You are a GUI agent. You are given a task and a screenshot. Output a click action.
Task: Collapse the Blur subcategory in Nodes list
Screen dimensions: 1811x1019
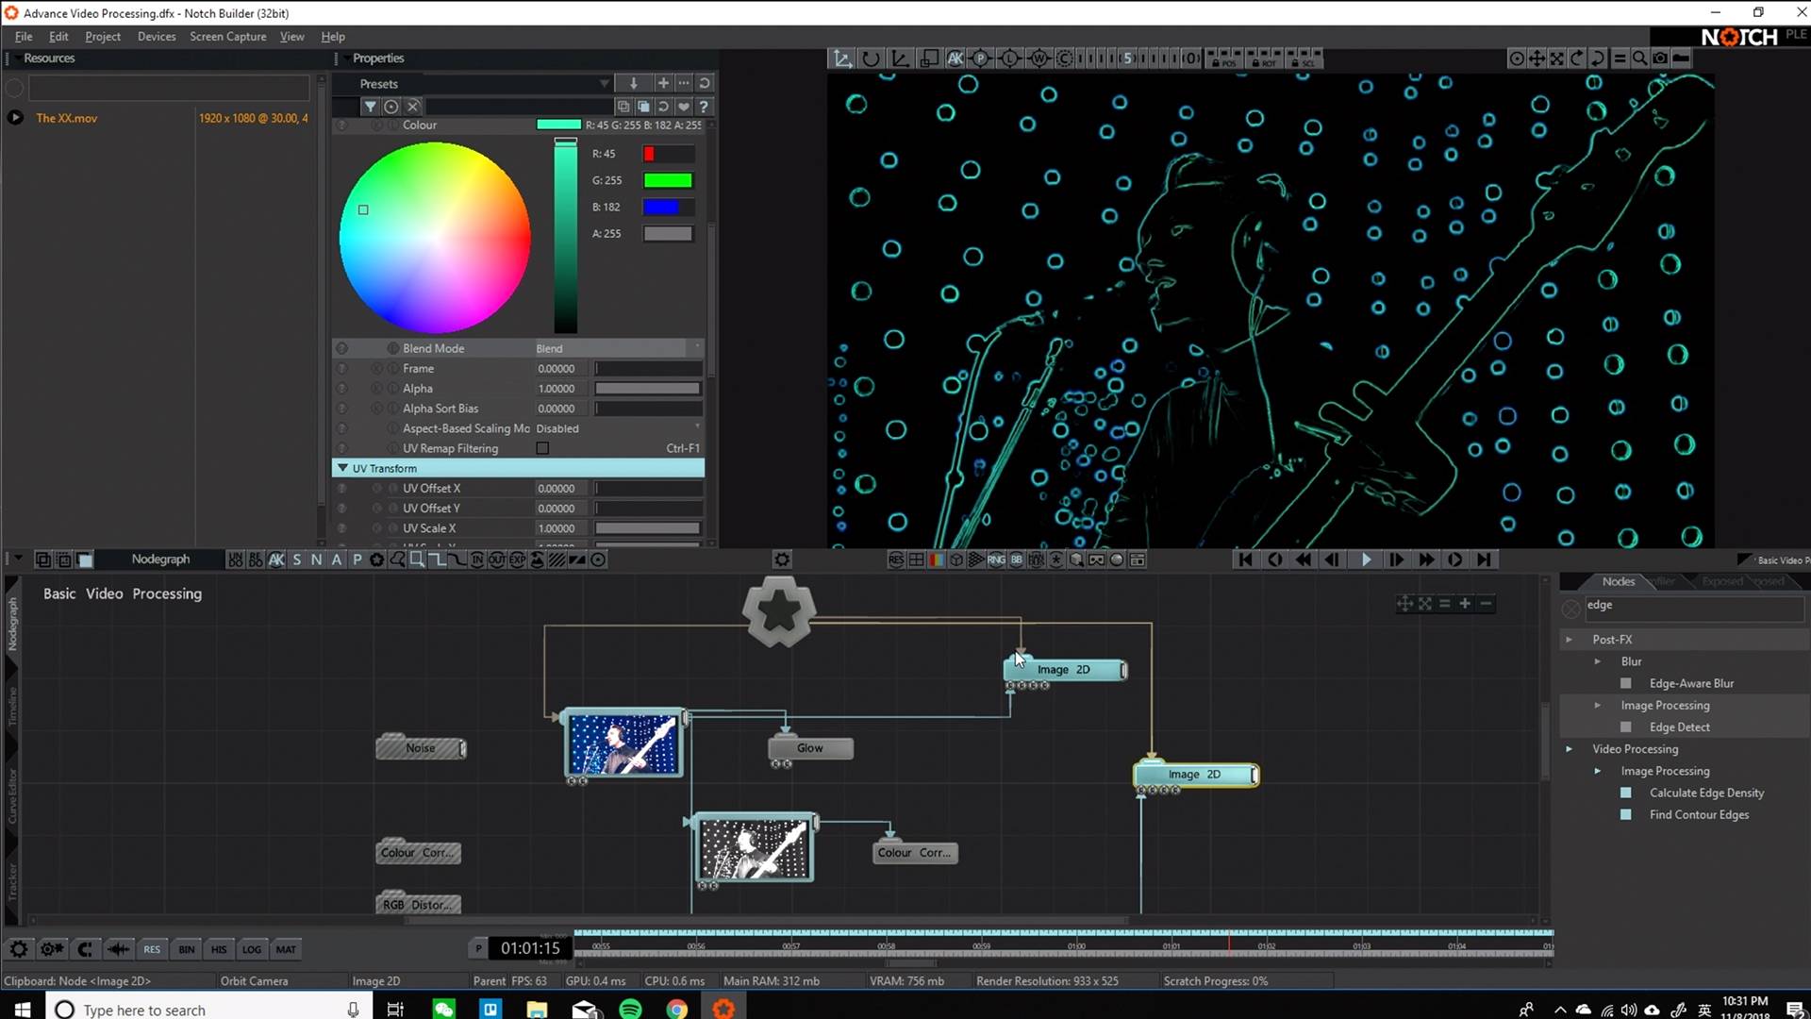coord(1598,661)
